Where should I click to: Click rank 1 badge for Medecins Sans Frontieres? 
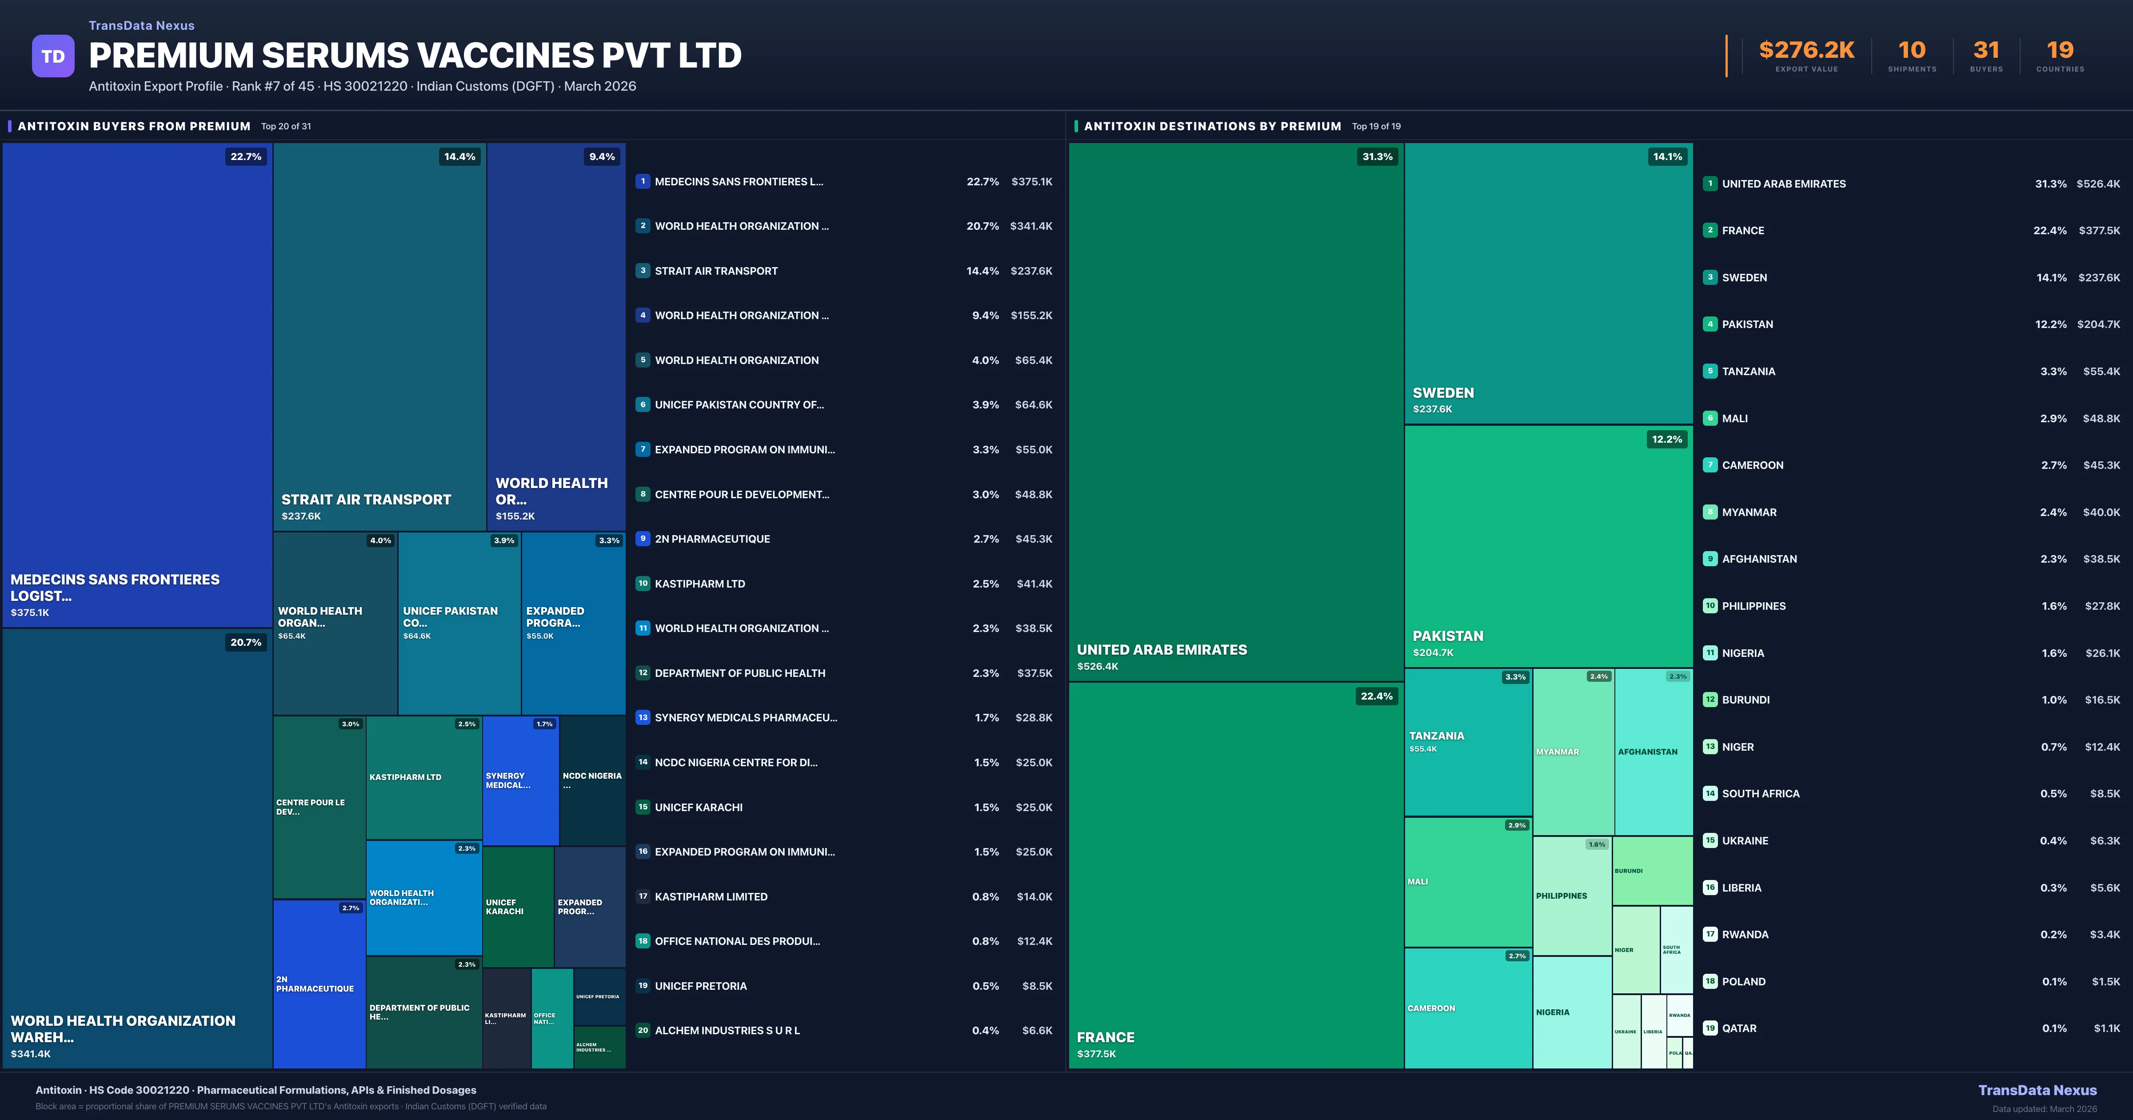click(643, 181)
